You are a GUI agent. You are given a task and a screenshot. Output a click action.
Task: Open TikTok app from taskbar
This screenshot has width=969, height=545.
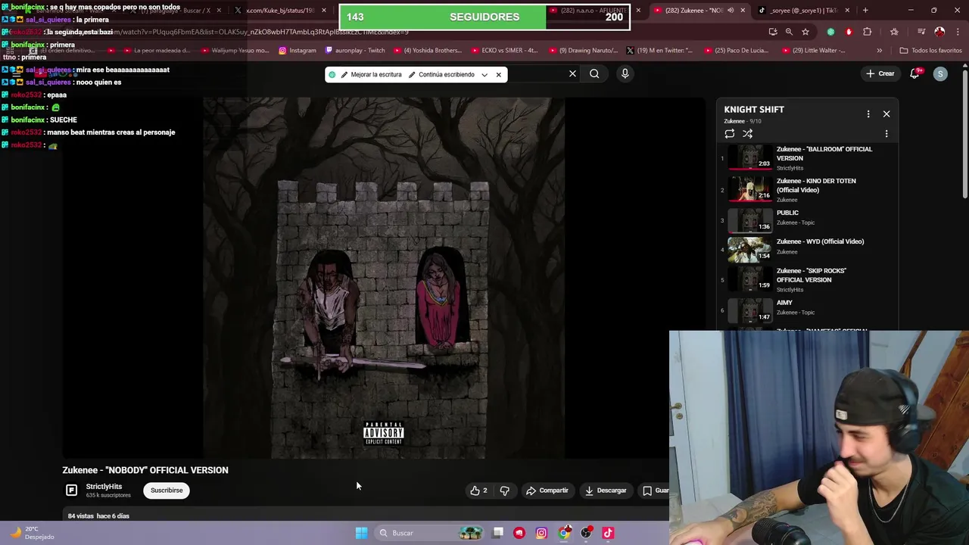tap(608, 533)
